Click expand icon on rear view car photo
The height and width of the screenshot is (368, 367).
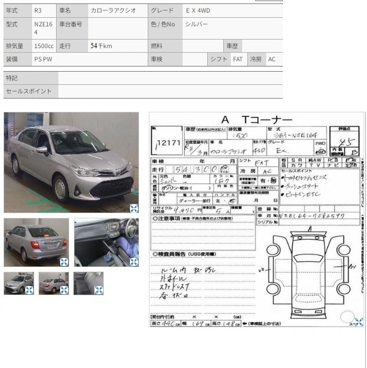pyautogui.click(x=64, y=262)
